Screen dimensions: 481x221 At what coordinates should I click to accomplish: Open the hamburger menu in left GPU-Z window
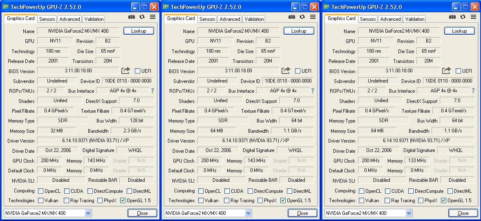152,17
